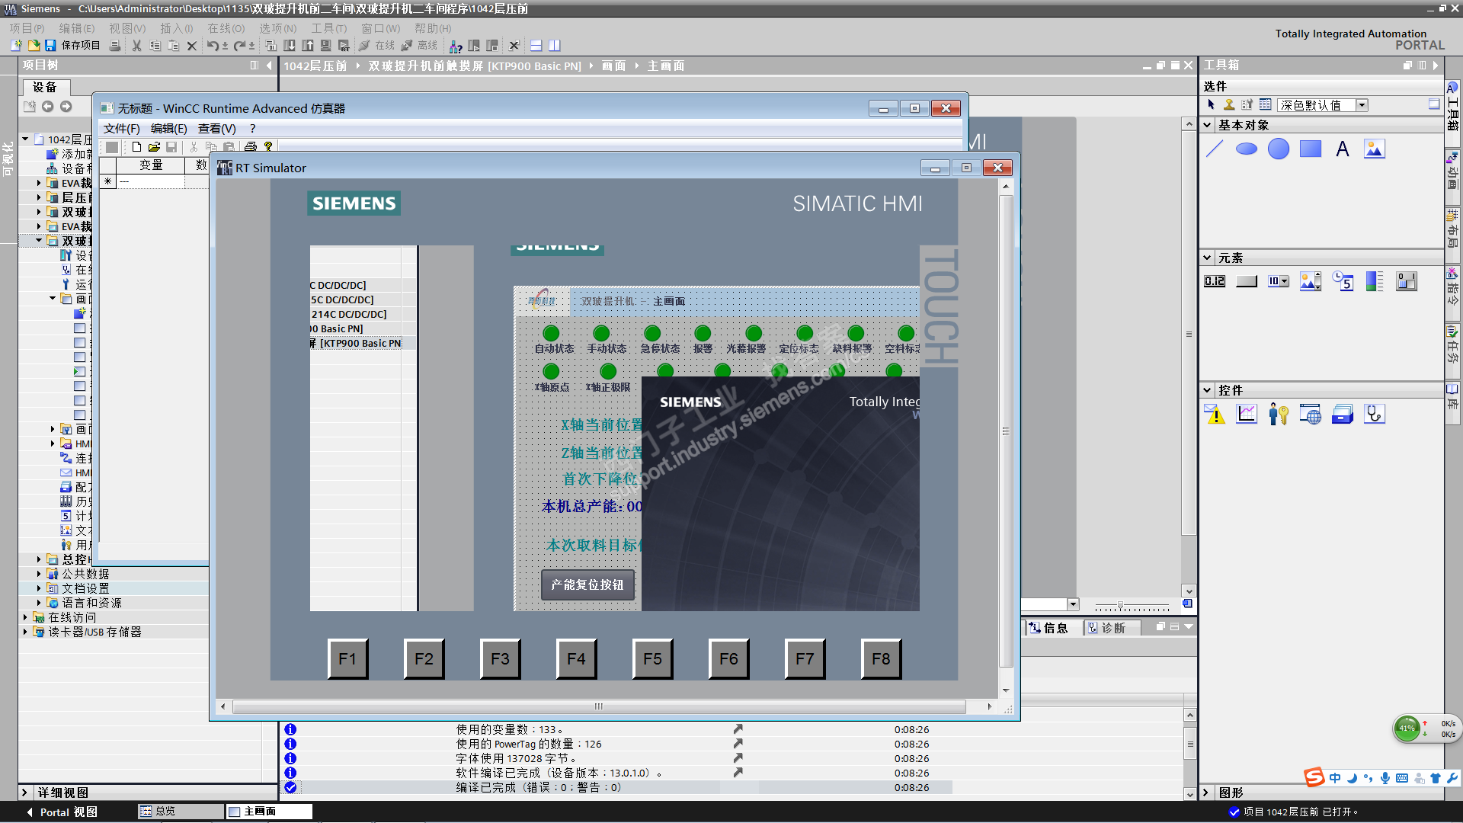Select the Trend view control

[1247, 415]
